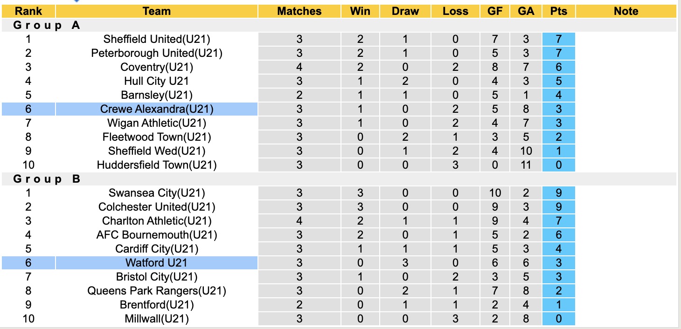
Task: Open the Huddersfield Town(U21) link
Action: click(x=157, y=165)
